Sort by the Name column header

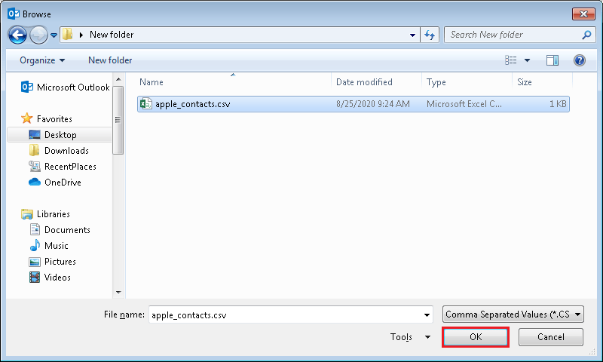152,82
